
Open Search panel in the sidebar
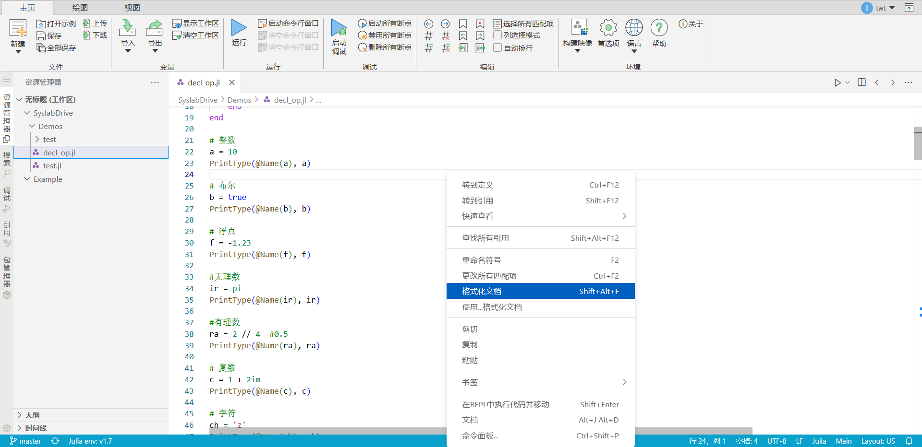pyautogui.click(x=7, y=165)
